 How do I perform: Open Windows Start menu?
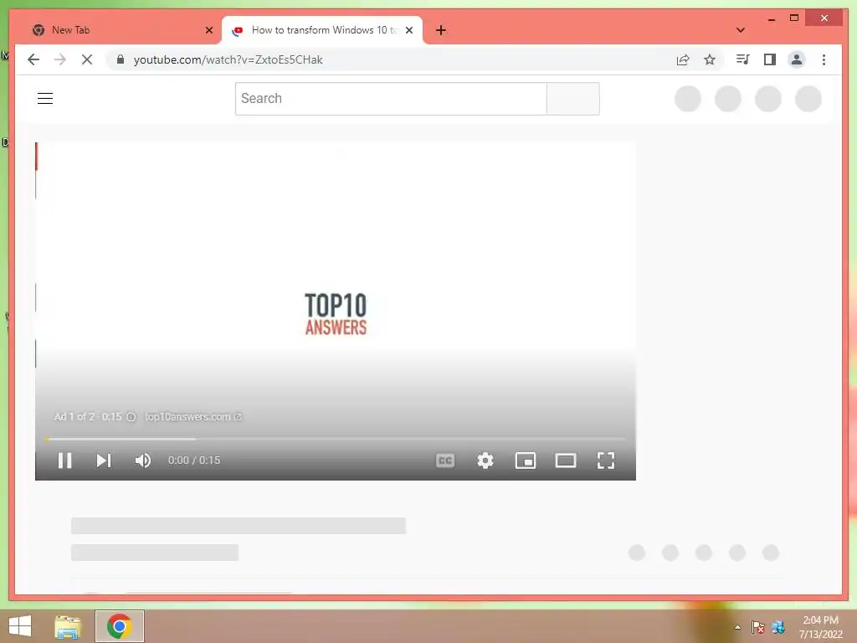(x=20, y=626)
